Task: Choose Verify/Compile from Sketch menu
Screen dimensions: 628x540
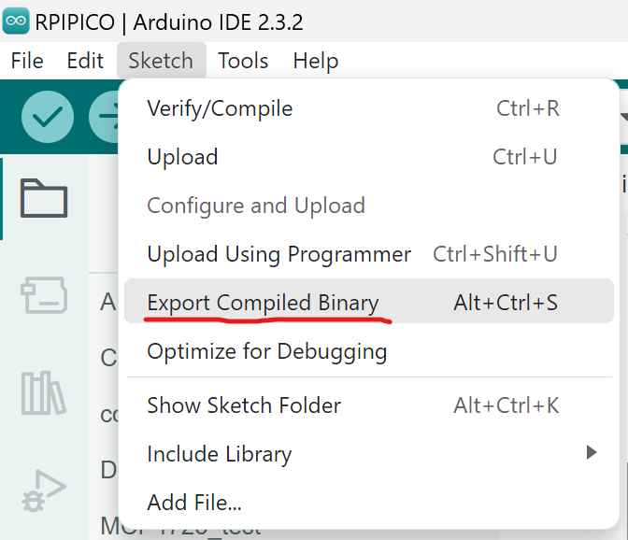Action: coord(369,108)
